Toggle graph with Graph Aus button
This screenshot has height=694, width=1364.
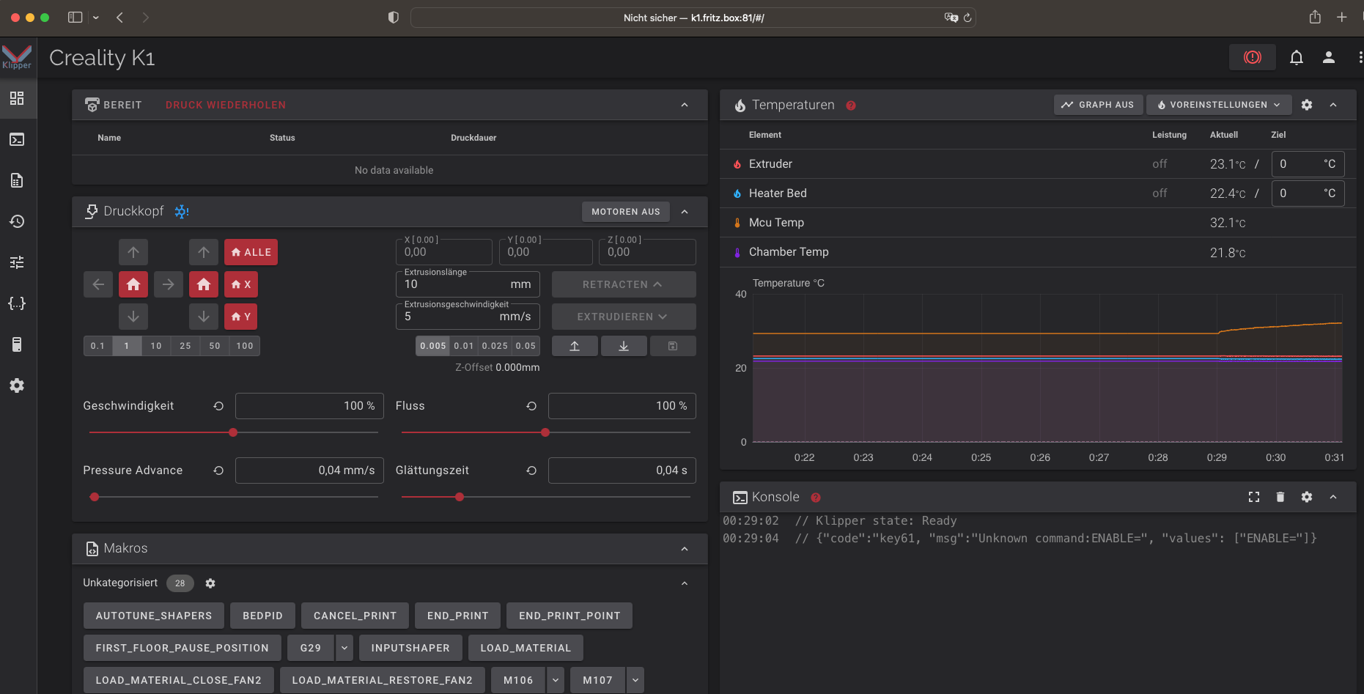click(1098, 105)
